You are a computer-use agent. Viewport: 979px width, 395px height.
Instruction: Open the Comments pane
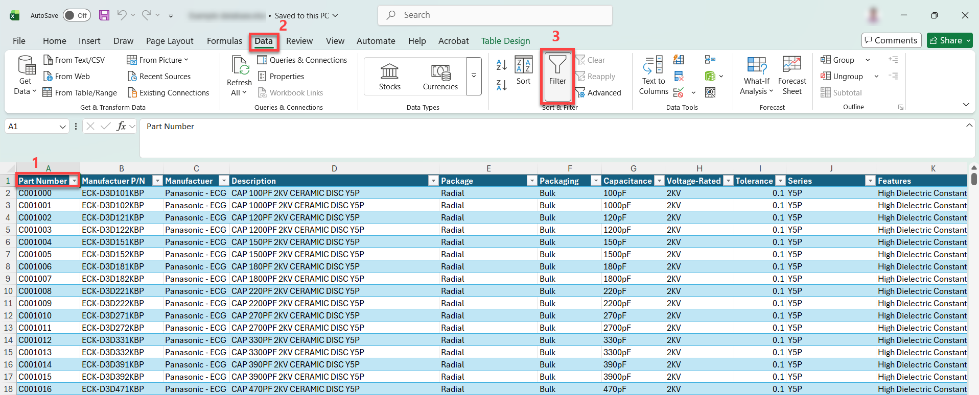tap(891, 40)
